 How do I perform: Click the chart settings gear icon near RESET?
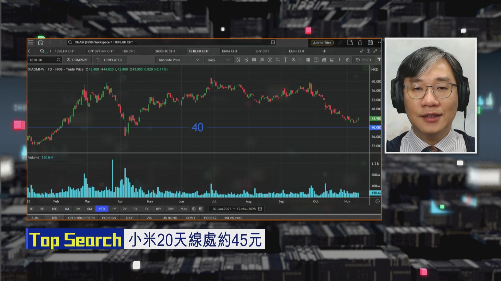[x=348, y=60]
